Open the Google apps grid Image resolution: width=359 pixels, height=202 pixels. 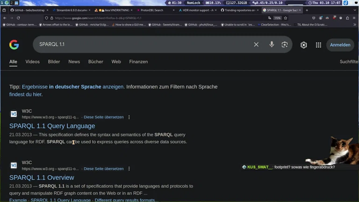pos(318,45)
